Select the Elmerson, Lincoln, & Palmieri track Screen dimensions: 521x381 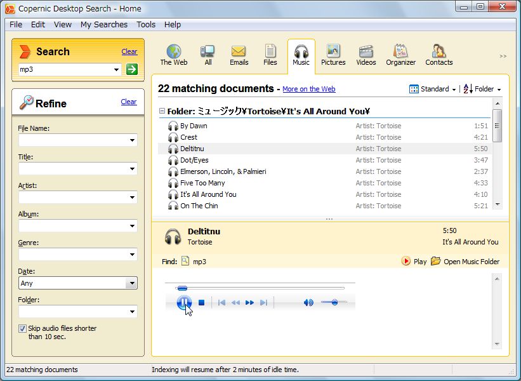click(x=325, y=171)
